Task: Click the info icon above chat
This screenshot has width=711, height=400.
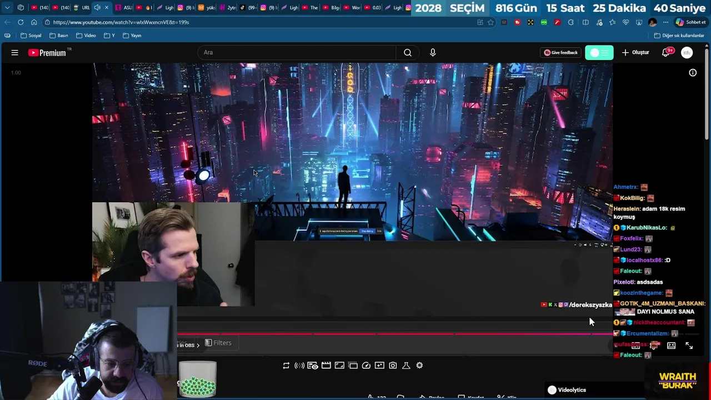Action: [x=693, y=73]
